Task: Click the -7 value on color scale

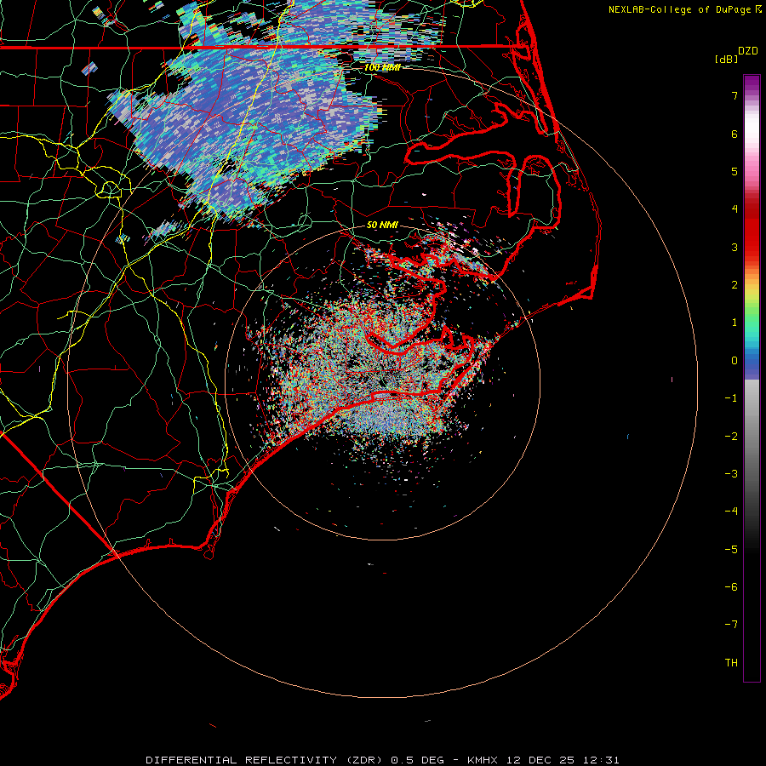Action: click(x=731, y=625)
